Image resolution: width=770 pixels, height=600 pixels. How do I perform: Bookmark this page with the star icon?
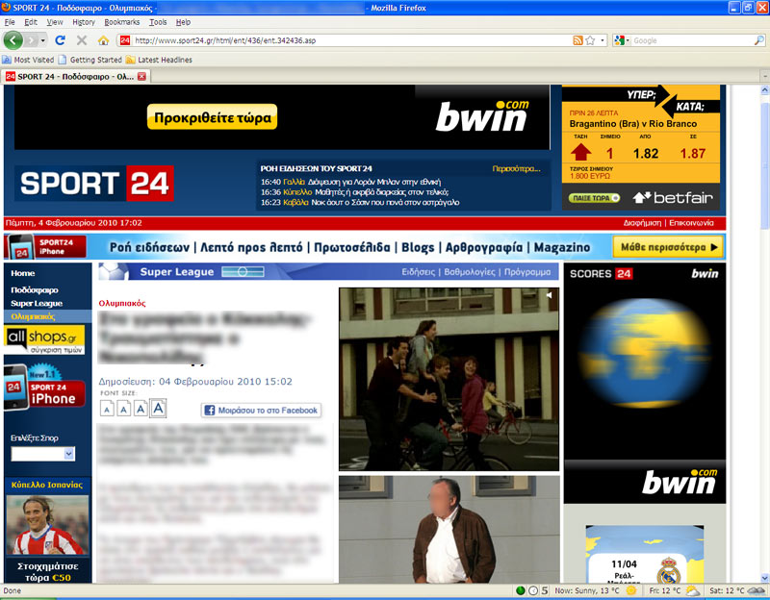590,40
